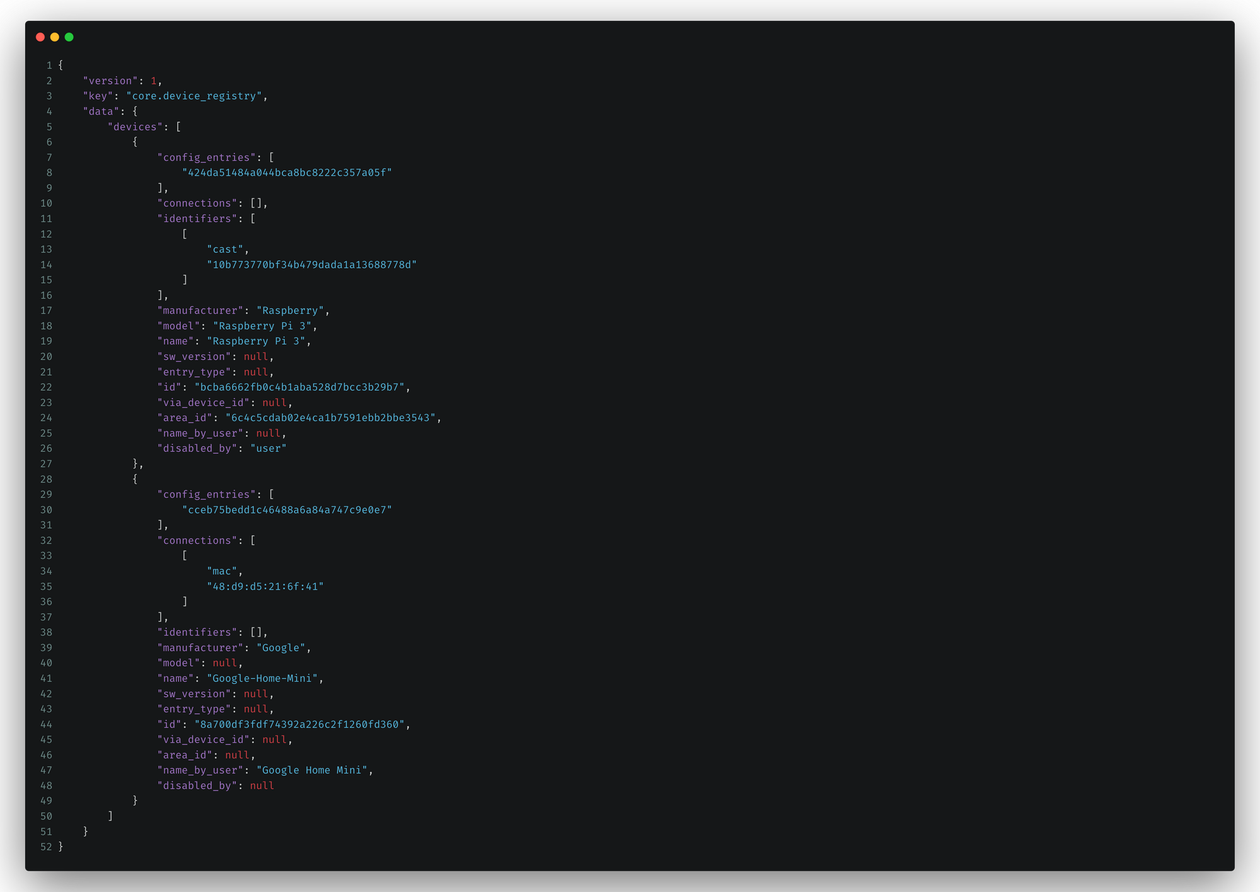Select the MAC address "48:d9:d5:21:6f:41"
This screenshot has height=892, width=1260.
pyautogui.click(x=265, y=586)
